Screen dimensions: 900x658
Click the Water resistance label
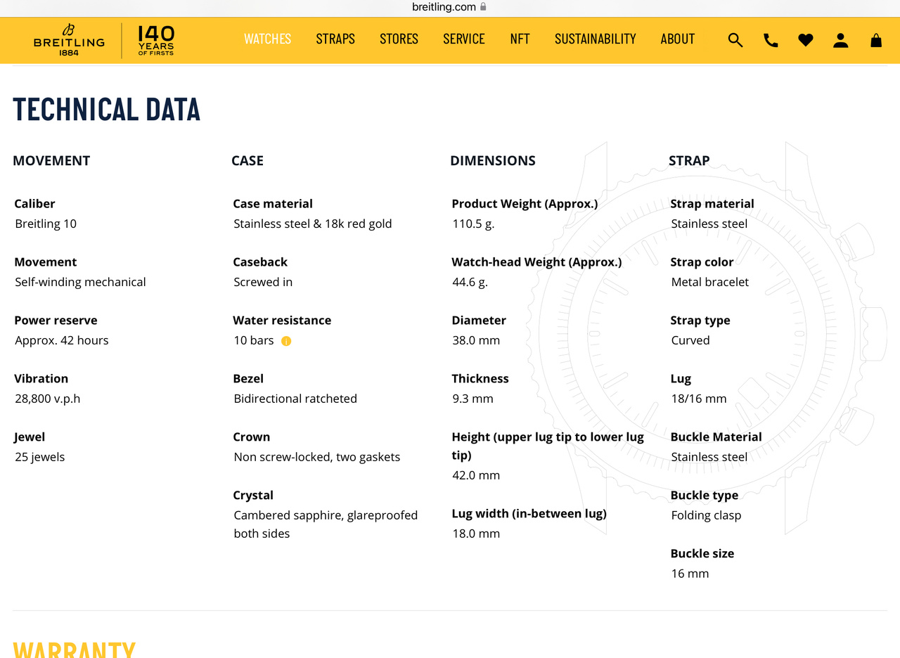(x=282, y=320)
